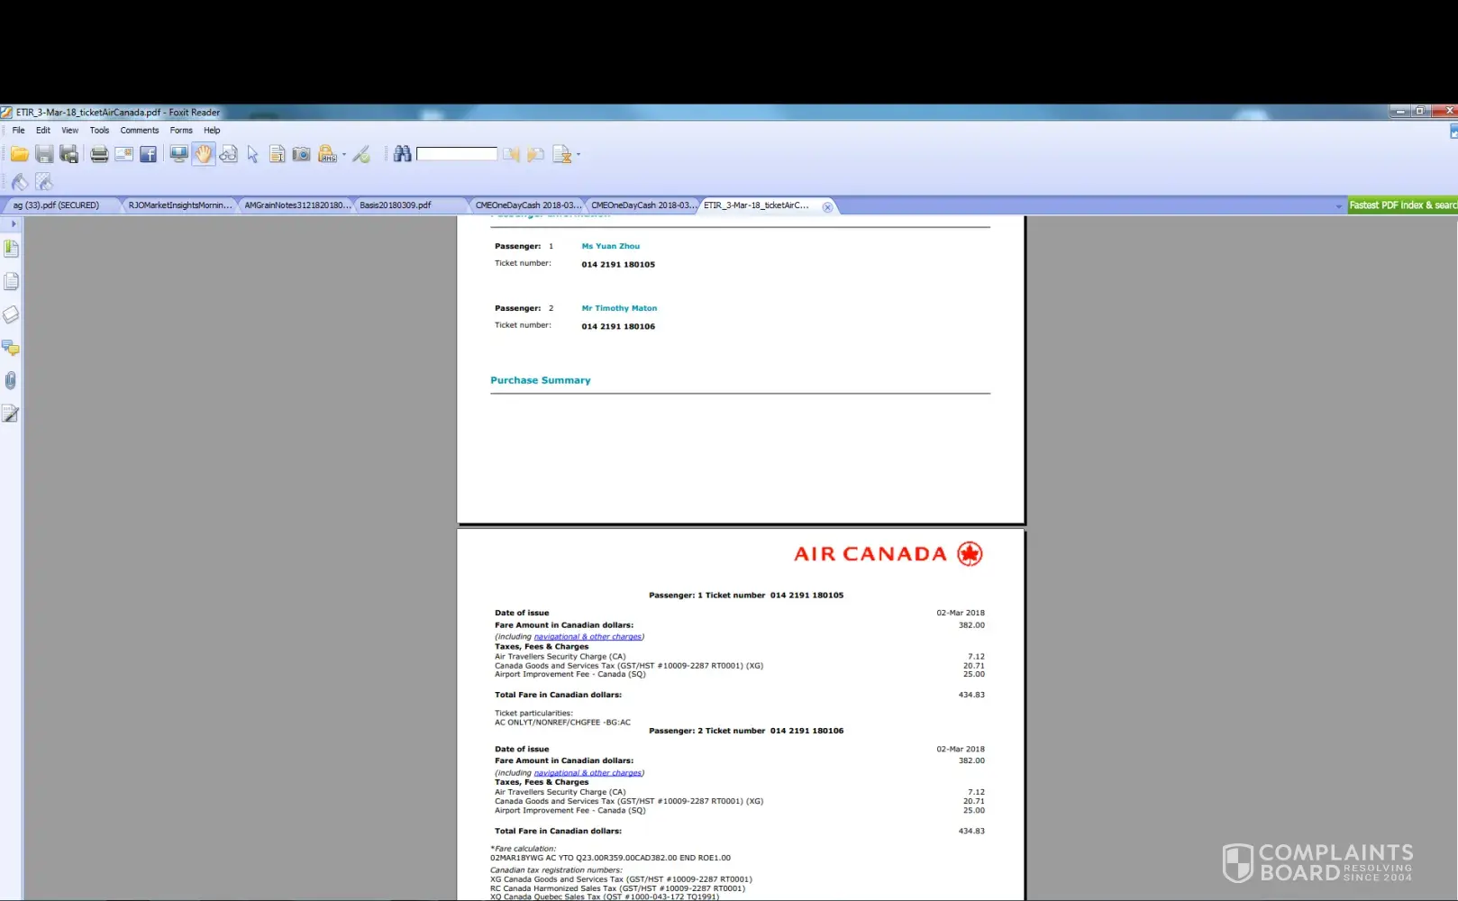Viewport: 1458px width, 901px height.
Task: Click inside the toolbar search field
Action: (x=456, y=154)
